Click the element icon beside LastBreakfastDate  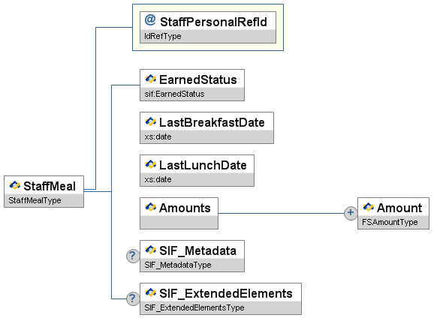coord(150,121)
